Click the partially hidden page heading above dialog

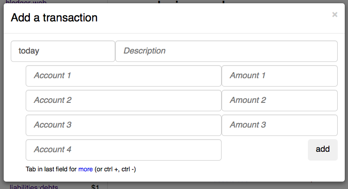tap(191, 2)
